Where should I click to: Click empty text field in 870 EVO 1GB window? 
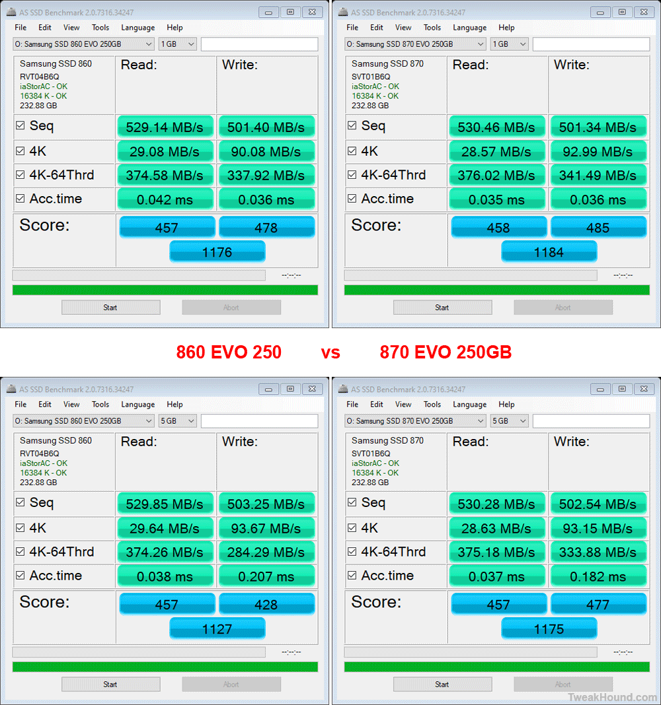[591, 44]
